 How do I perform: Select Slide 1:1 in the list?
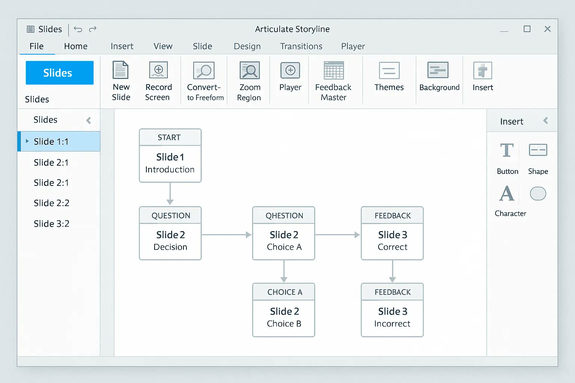tap(59, 141)
